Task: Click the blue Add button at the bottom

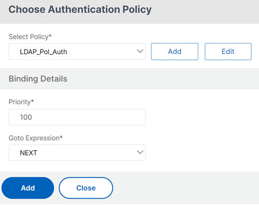Action: coord(28,188)
